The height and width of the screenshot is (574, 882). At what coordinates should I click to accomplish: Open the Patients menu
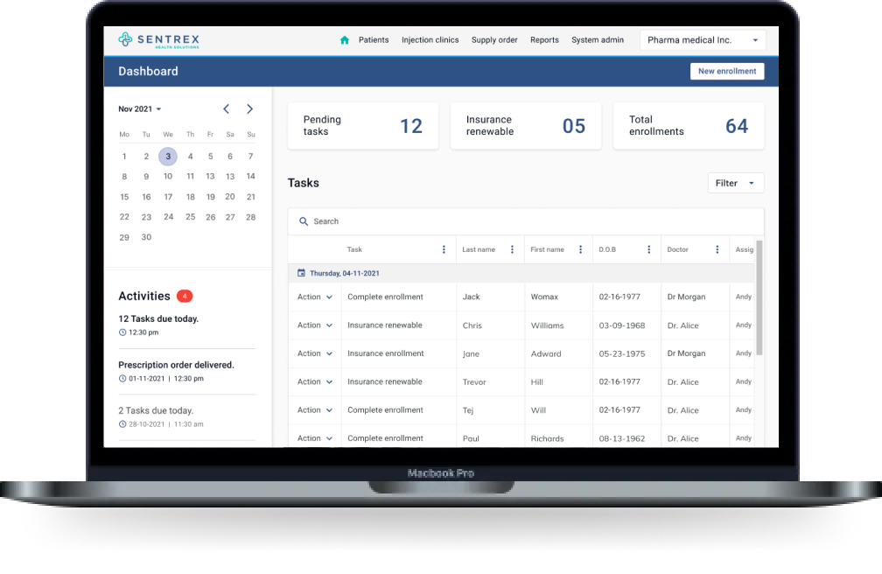click(374, 40)
